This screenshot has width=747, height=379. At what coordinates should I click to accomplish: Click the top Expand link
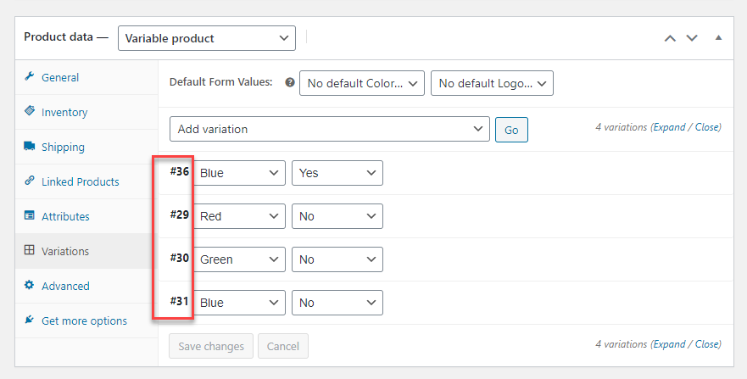click(669, 127)
